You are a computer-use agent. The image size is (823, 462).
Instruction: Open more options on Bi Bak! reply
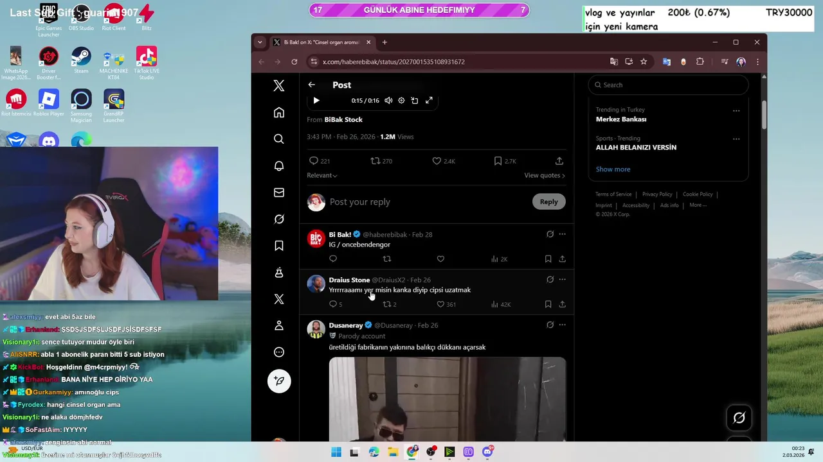click(x=562, y=234)
